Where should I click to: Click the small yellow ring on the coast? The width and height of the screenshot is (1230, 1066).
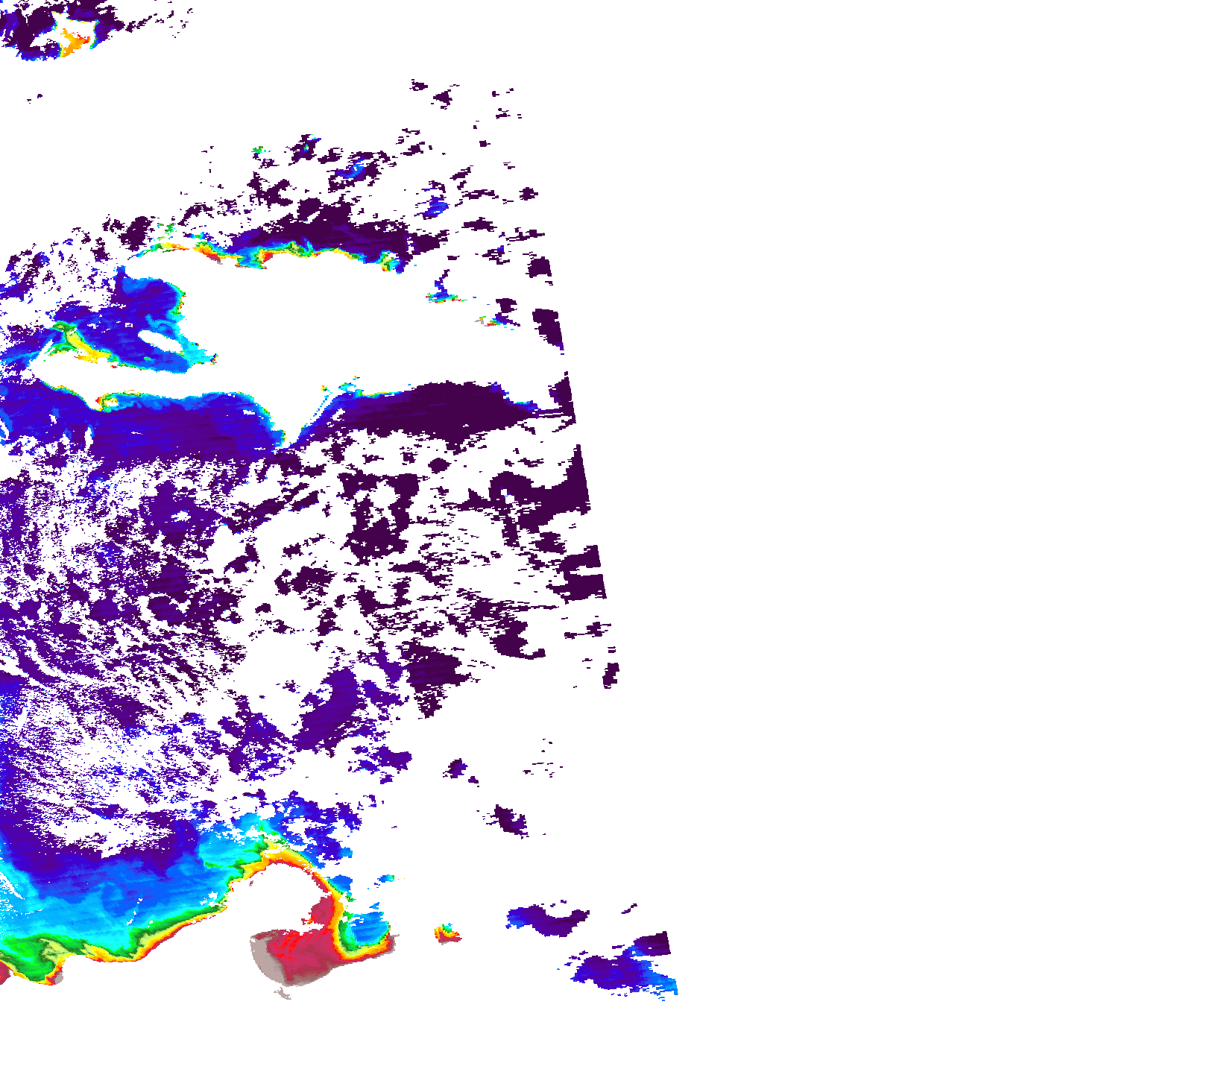coord(109,402)
